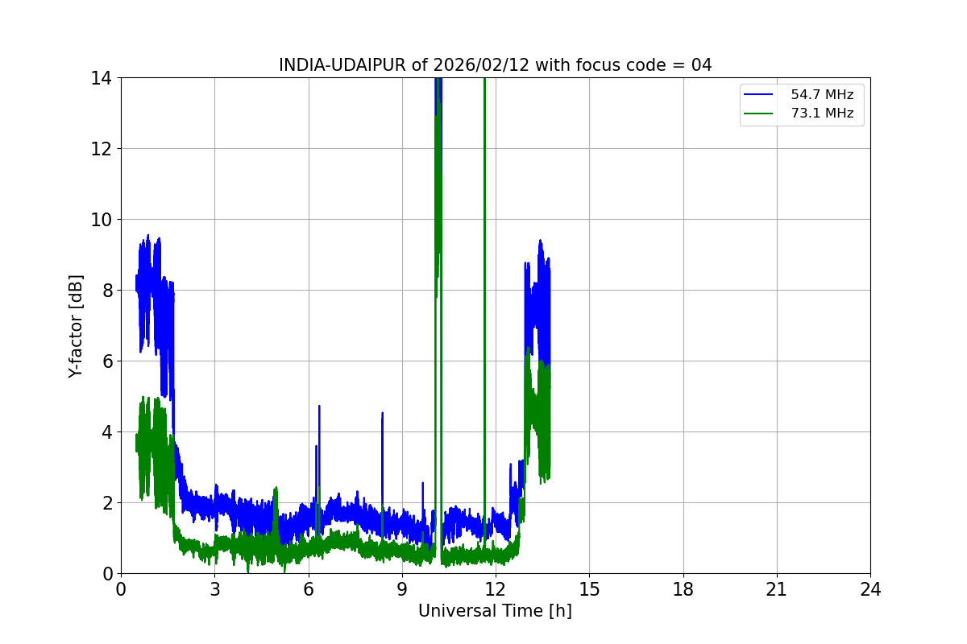Click the x-axis tick label '18'
The image size is (967, 644).
coord(683,589)
